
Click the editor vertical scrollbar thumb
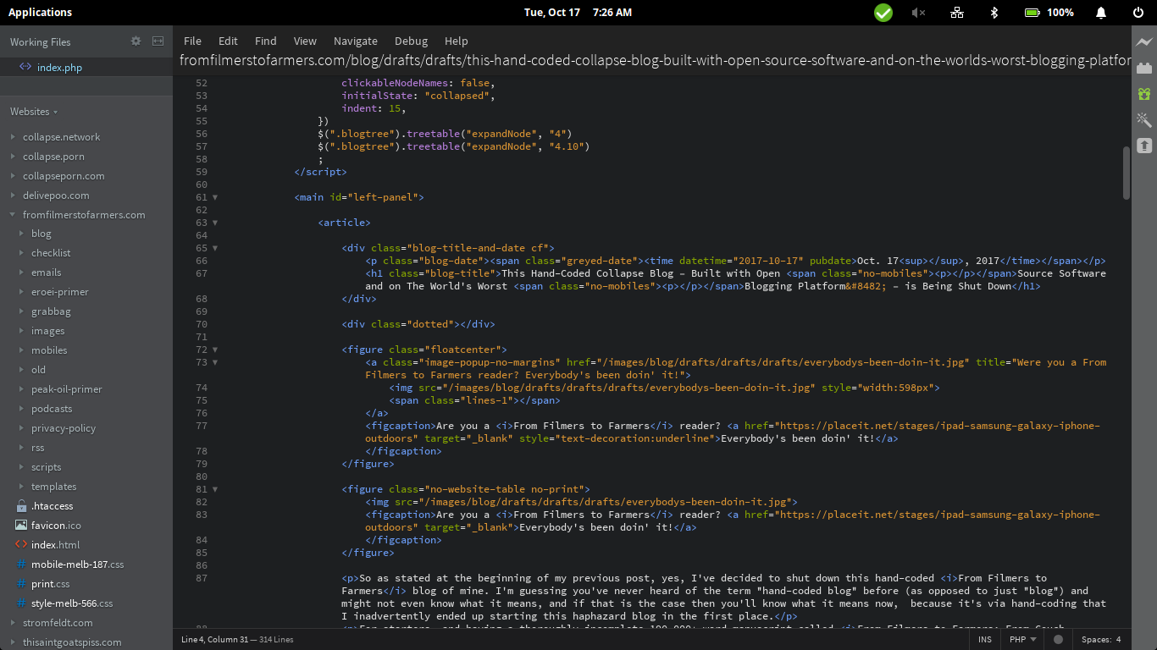pyautogui.click(x=1126, y=173)
